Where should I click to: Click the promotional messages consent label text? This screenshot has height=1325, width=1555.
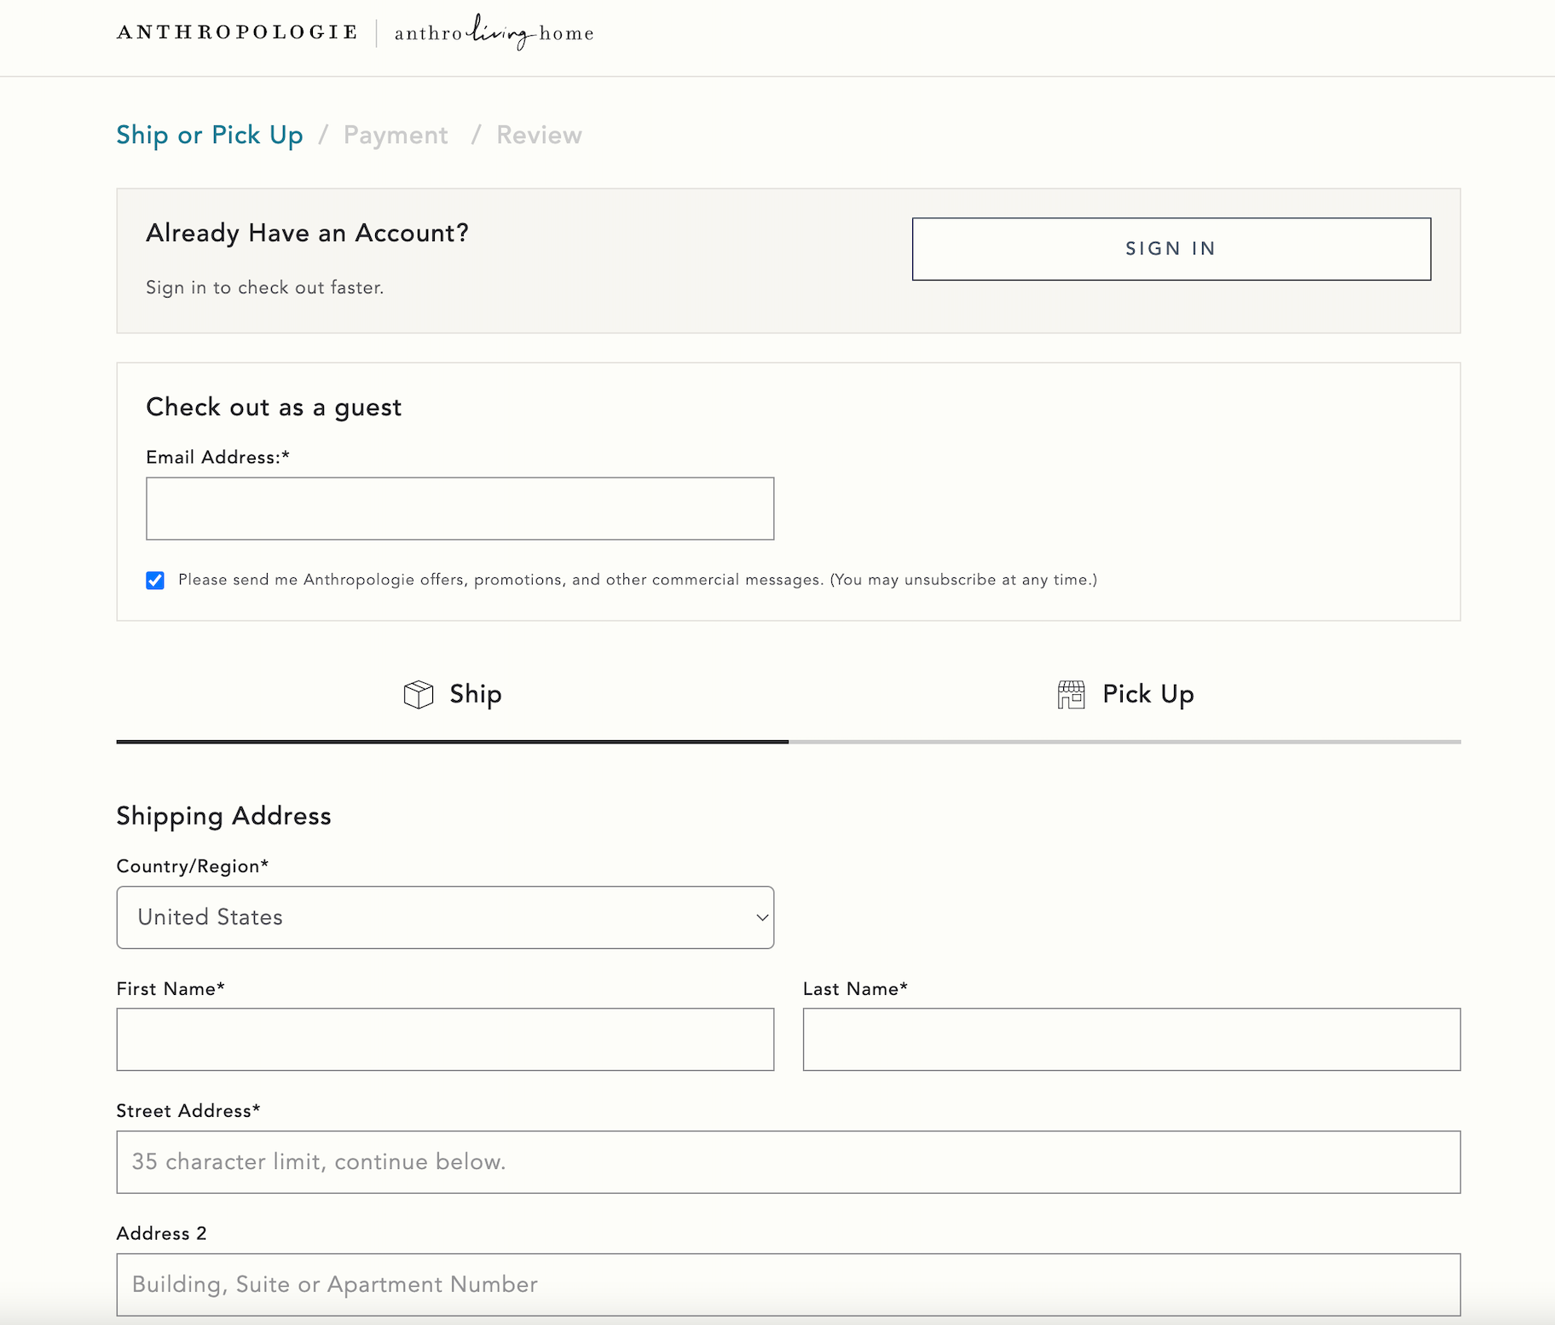coord(637,580)
